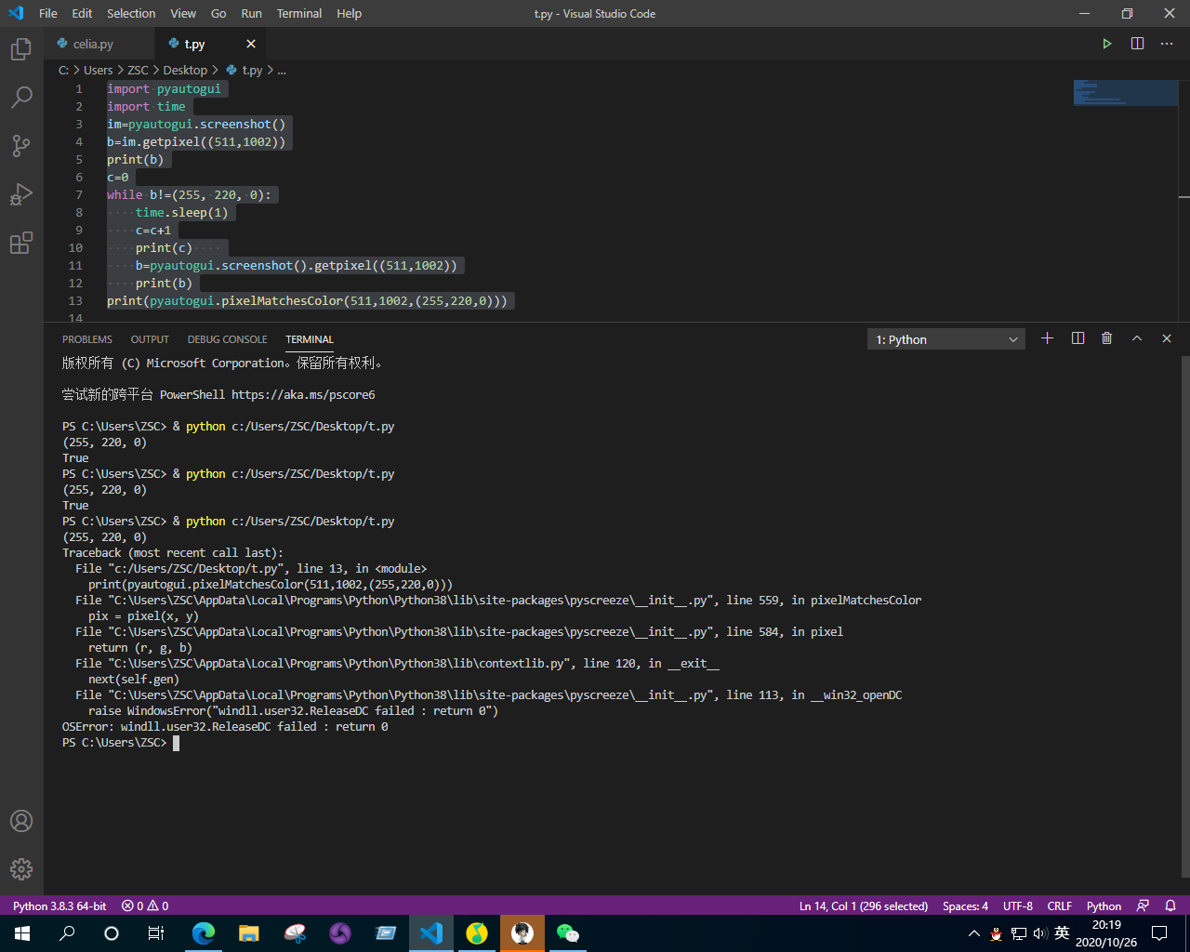This screenshot has width=1190, height=952.
Task: Open the Search view in activity bar
Action: [21, 97]
